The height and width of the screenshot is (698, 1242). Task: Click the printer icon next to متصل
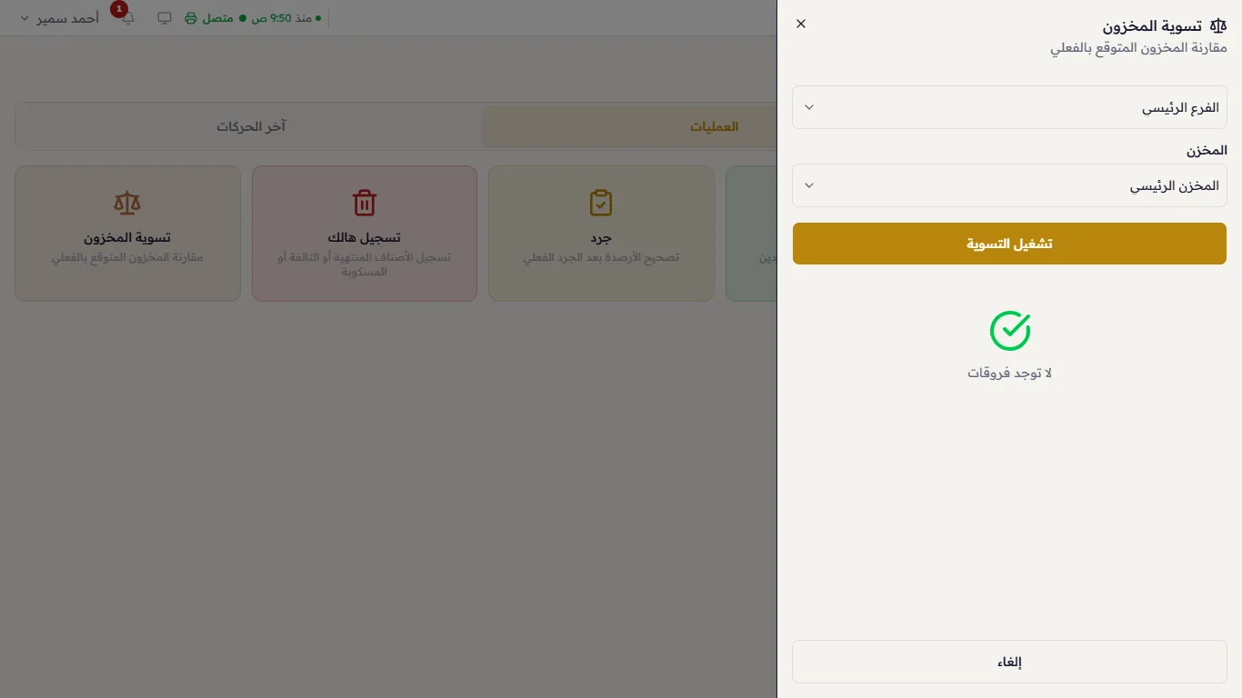pos(191,18)
